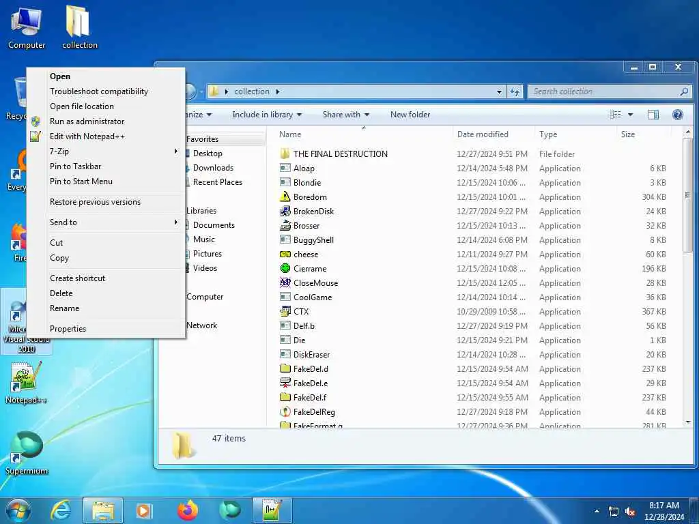699x524 pixels.
Task: Toggle the preview pane button
Action: click(x=653, y=115)
